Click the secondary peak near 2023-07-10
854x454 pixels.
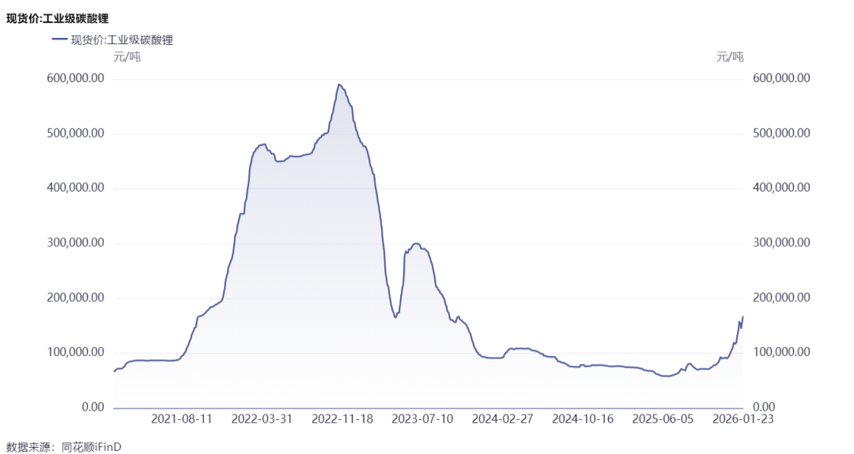coord(416,244)
